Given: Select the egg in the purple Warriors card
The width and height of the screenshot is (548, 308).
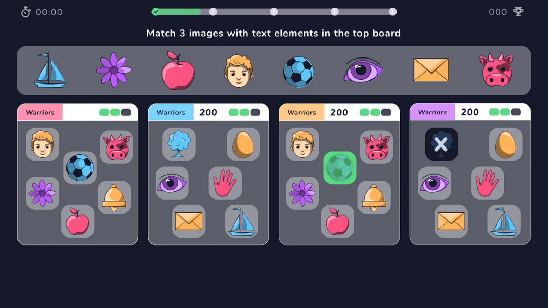Looking at the screenshot, I should (506, 144).
